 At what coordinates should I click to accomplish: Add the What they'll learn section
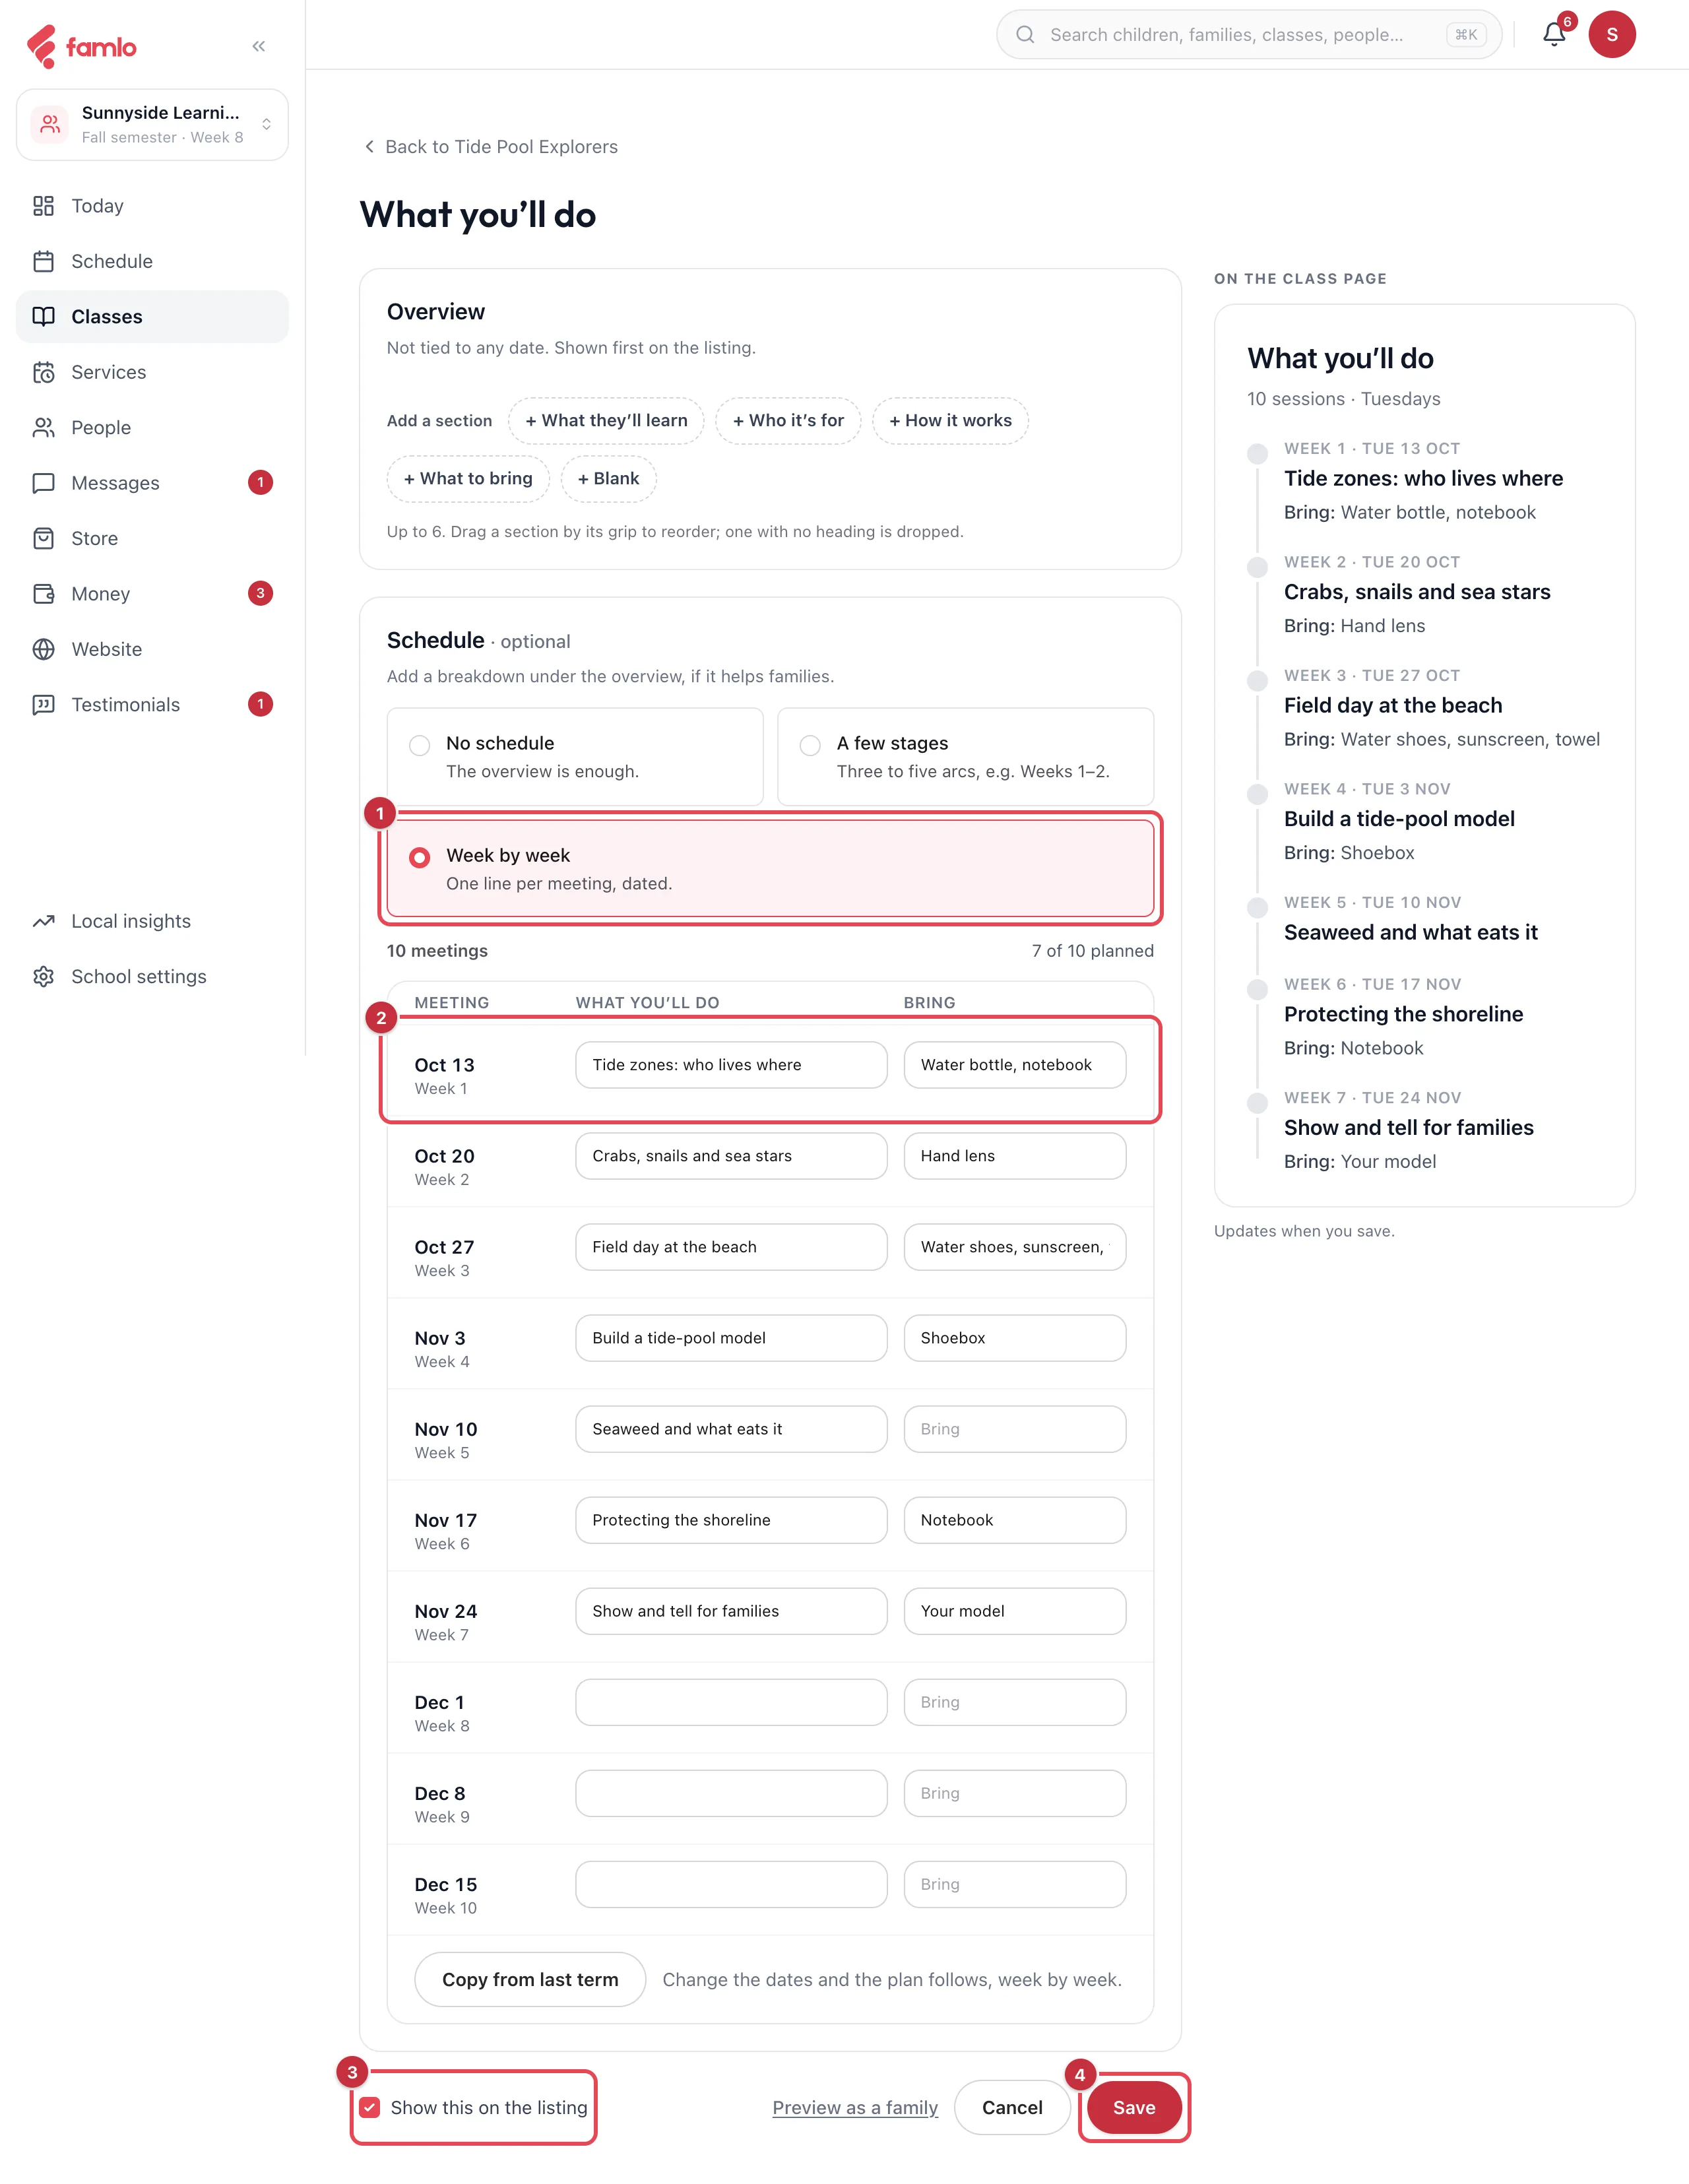606,421
